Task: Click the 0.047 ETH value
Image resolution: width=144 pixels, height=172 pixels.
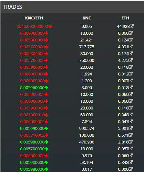Action: tap(123, 122)
